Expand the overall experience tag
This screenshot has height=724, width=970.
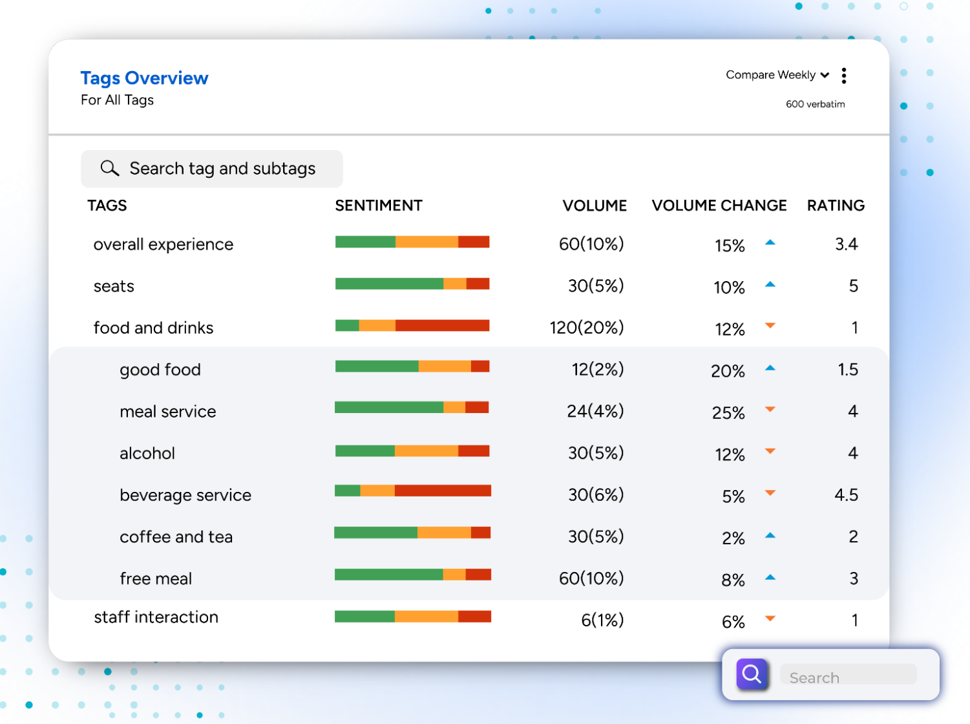(x=163, y=244)
